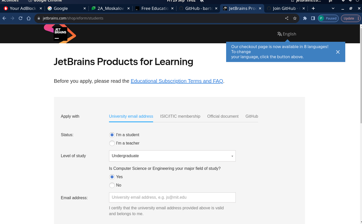The height and width of the screenshot is (224, 362).
Task: Click the share page icon
Action: coord(287,18)
